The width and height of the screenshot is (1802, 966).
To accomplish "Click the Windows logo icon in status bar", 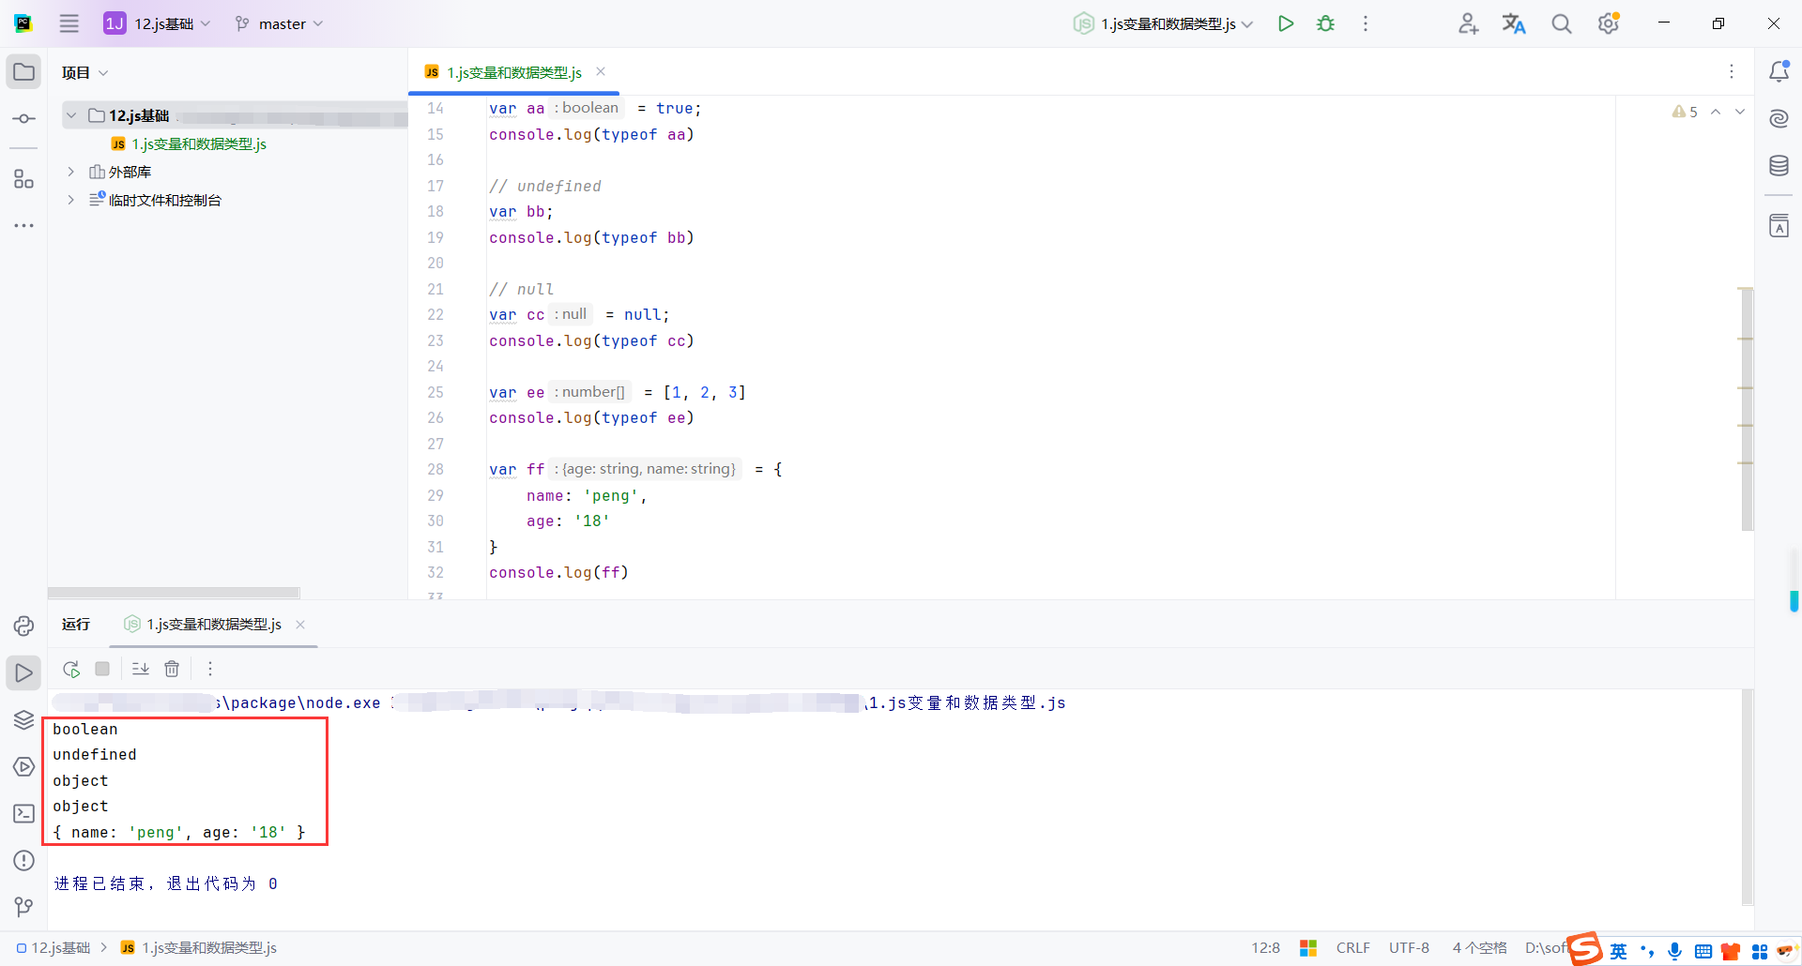I will pos(1308,948).
